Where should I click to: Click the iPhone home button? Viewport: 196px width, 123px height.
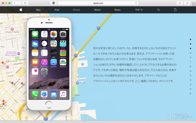click(x=49, y=105)
